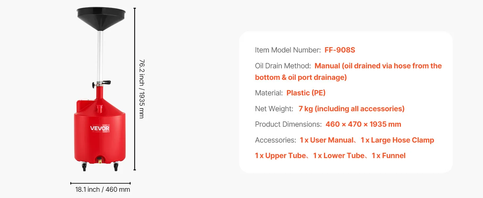483x198 pixels.
Task: Select the 18.1 inch / 460 mm width label
Action: click(103, 190)
